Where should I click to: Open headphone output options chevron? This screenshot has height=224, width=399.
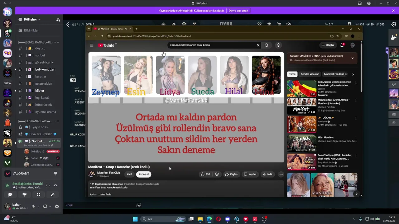(50, 206)
